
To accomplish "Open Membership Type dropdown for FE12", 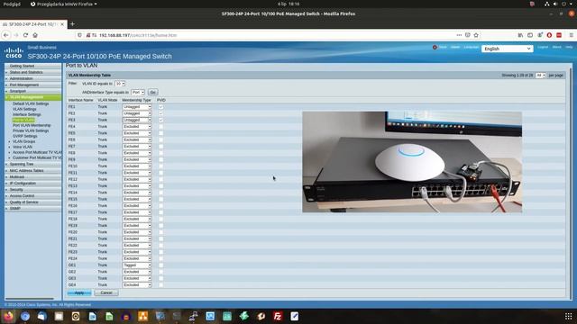I will [x=137, y=180].
